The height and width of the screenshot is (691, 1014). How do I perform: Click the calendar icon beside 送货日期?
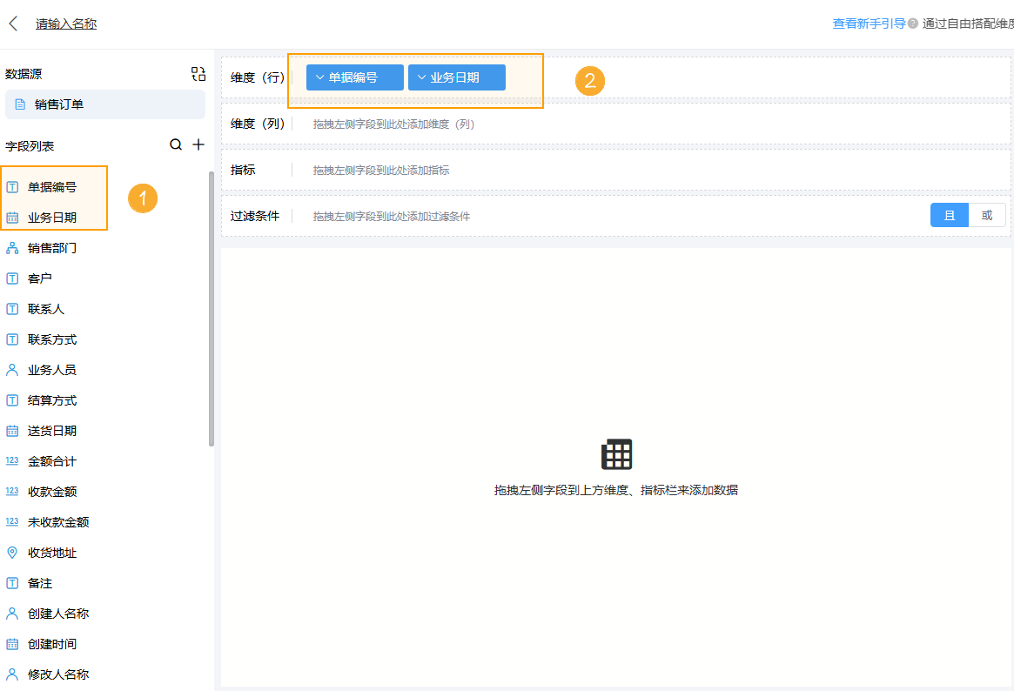coord(12,430)
